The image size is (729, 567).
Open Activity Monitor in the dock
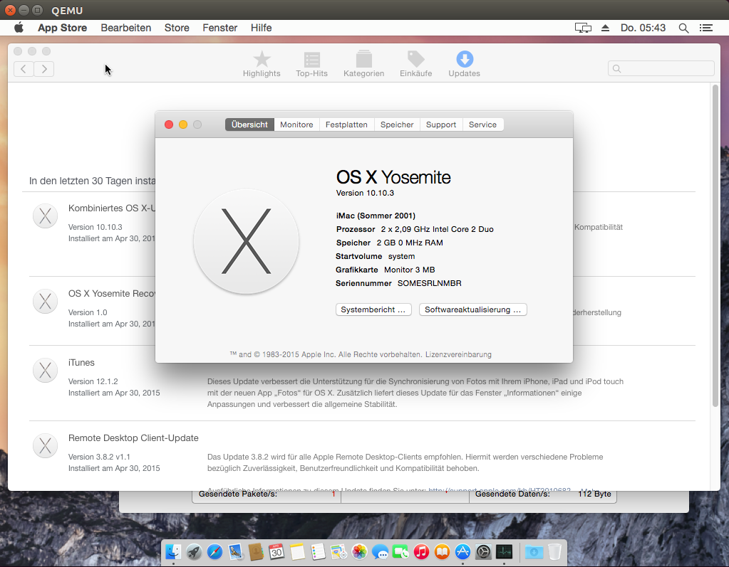(504, 551)
